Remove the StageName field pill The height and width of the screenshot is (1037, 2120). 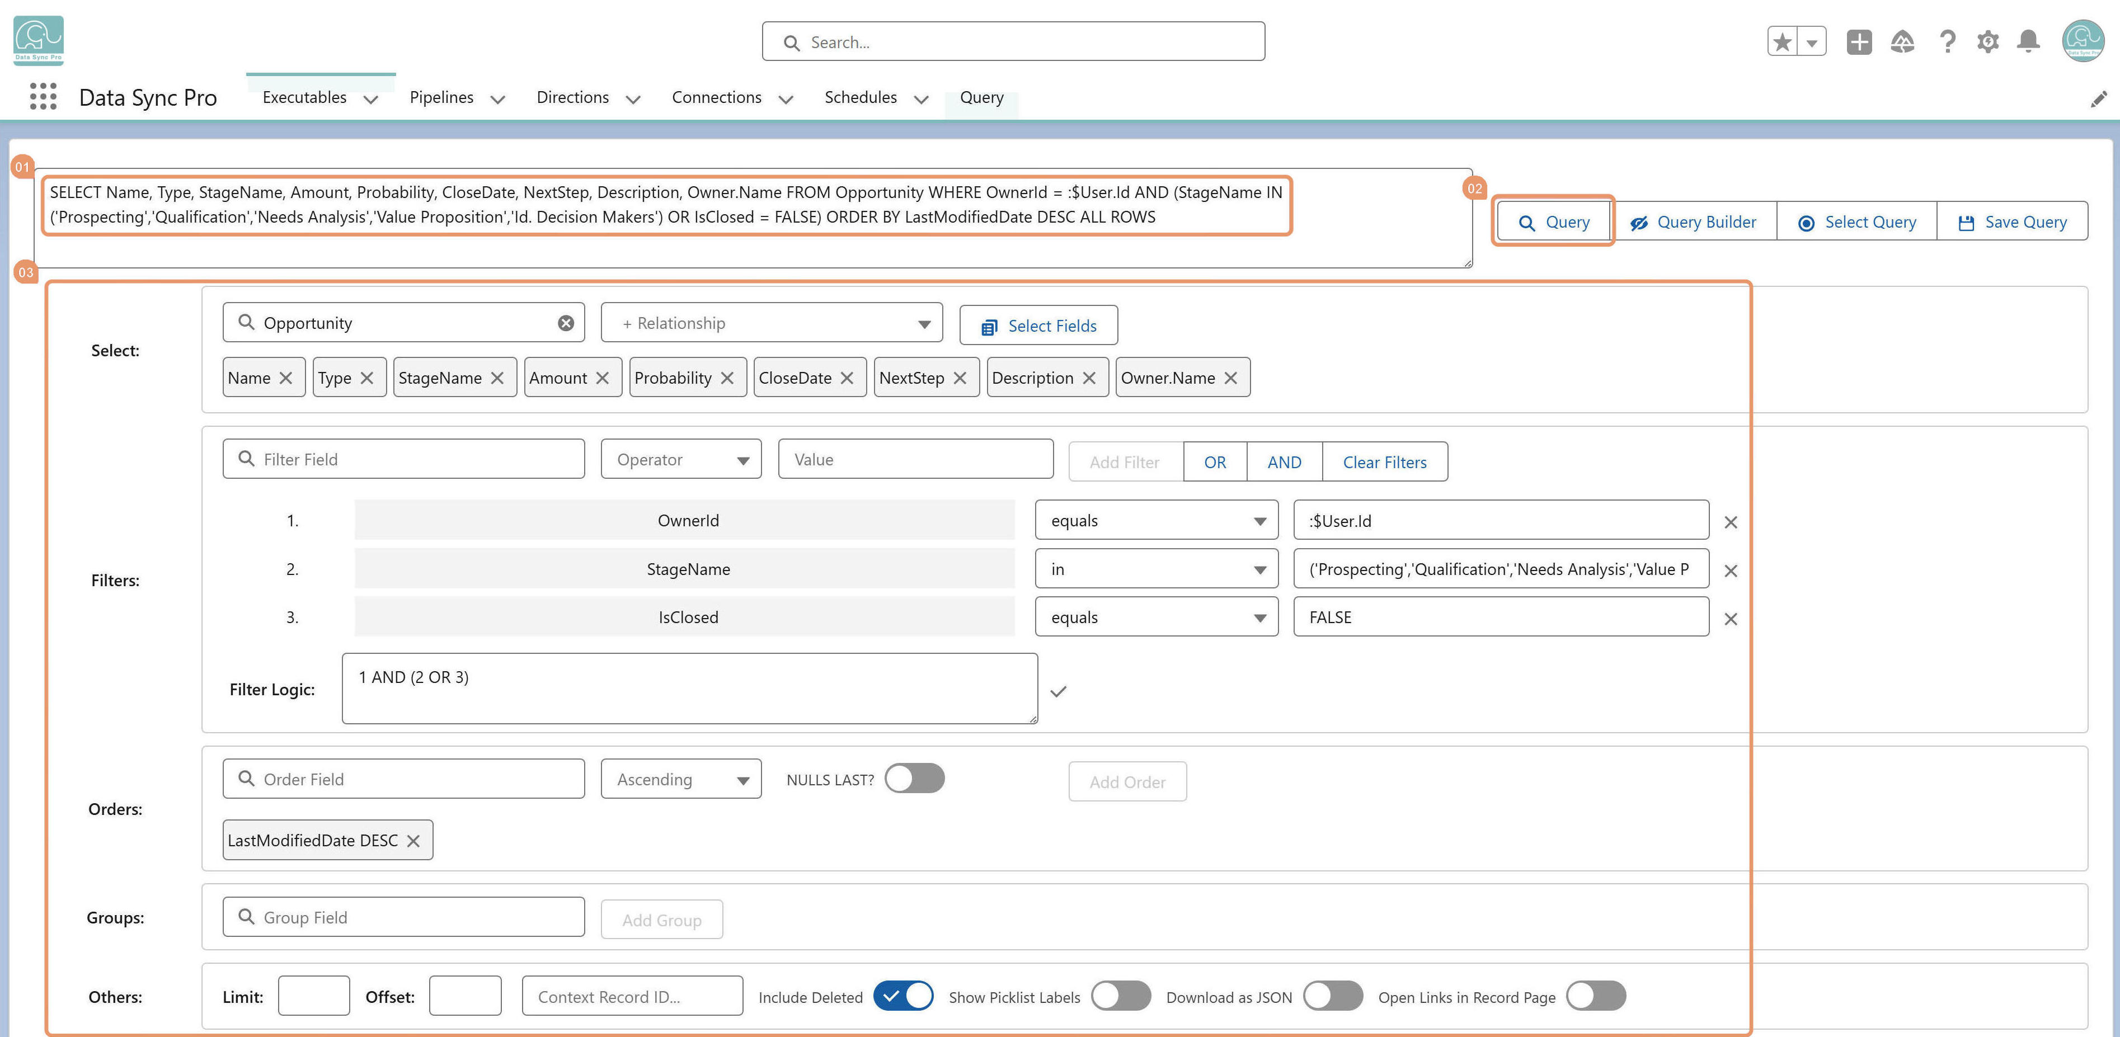pos(497,378)
